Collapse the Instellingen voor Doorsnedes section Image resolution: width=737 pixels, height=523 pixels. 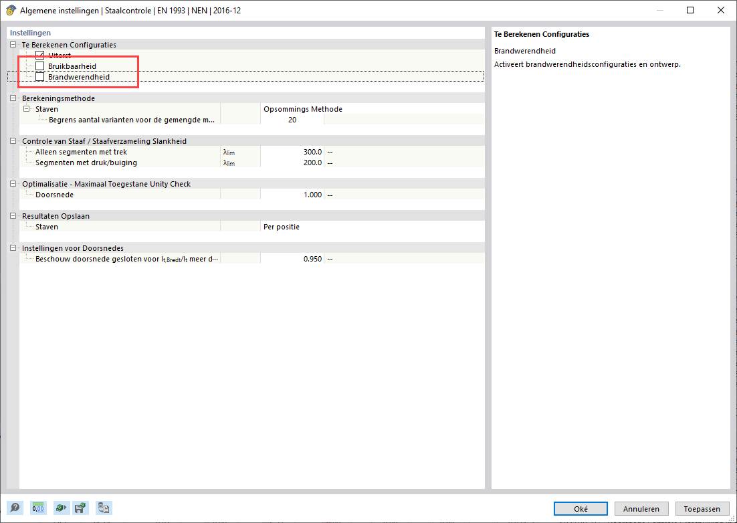click(12, 247)
